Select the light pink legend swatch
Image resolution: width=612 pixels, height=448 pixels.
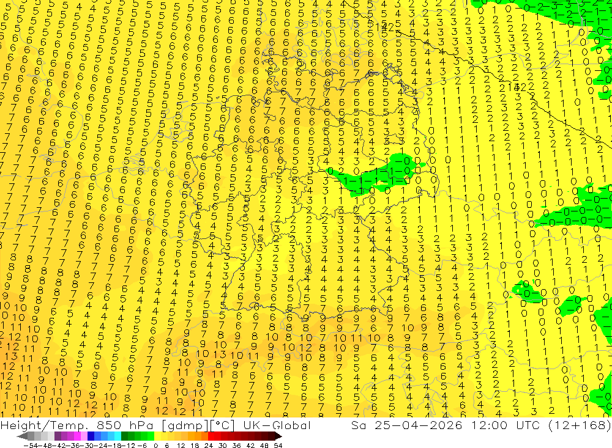84,436
